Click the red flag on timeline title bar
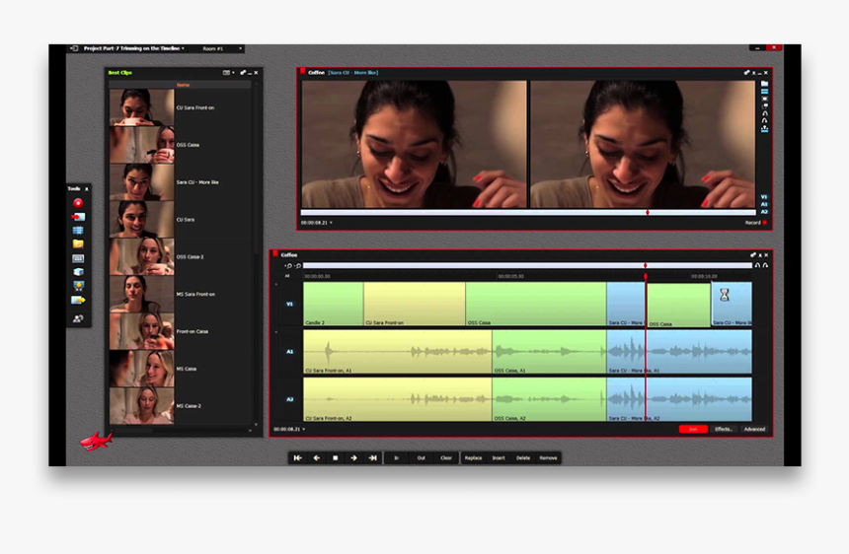The image size is (849, 554). (x=275, y=253)
